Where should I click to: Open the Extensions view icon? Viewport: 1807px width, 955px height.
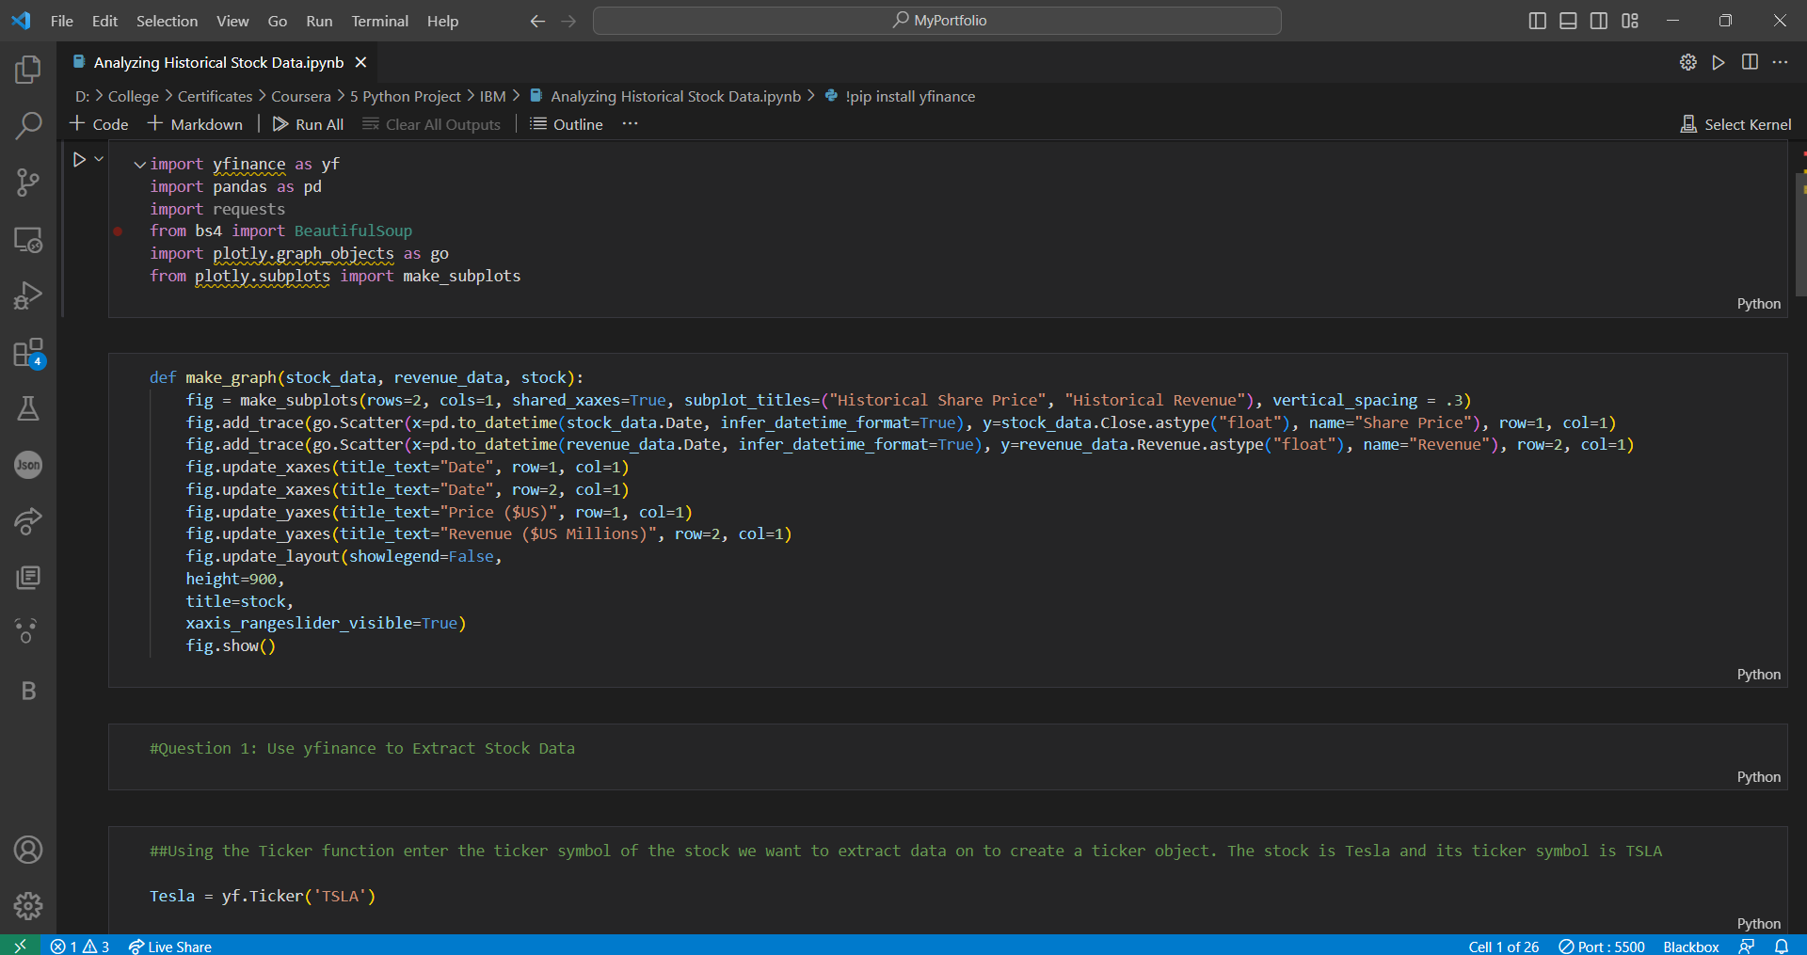[28, 354]
